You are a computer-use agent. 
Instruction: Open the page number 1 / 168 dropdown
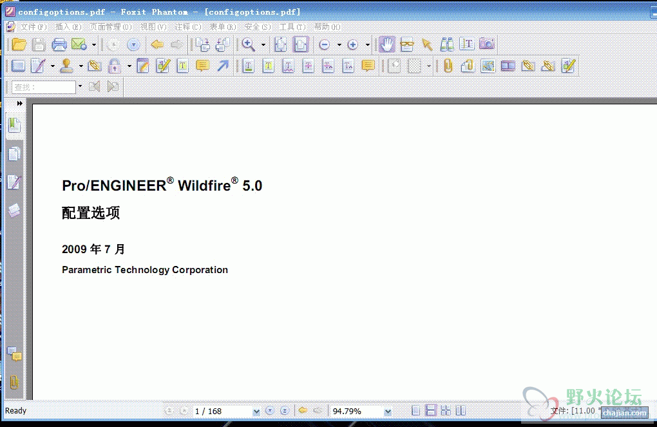(x=256, y=412)
